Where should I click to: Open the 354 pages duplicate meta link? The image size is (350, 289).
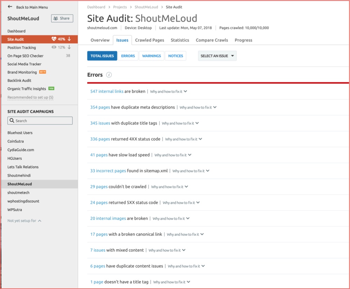(100, 107)
